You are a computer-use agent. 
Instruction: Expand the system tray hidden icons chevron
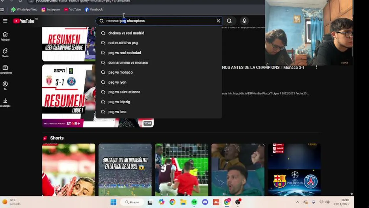[x=298, y=202]
